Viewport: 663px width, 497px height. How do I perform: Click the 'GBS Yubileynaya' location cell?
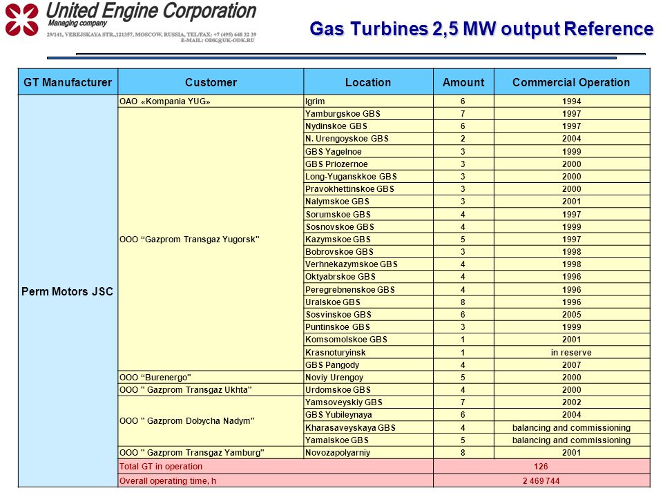click(368, 415)
